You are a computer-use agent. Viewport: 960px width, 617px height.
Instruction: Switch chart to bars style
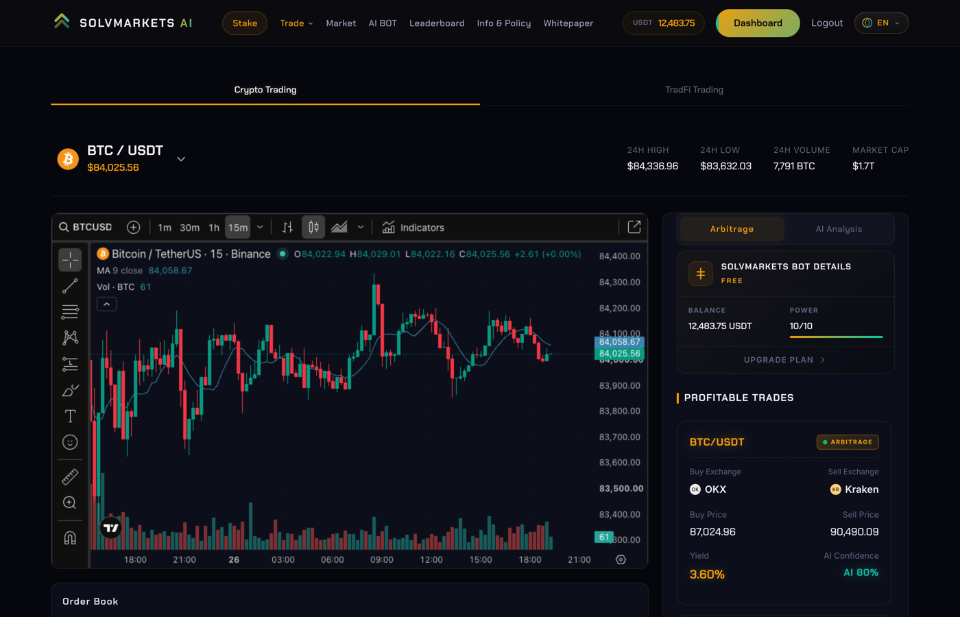coord(288,228)
